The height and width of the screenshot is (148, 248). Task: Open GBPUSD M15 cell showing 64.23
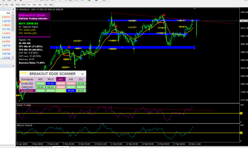51,87
